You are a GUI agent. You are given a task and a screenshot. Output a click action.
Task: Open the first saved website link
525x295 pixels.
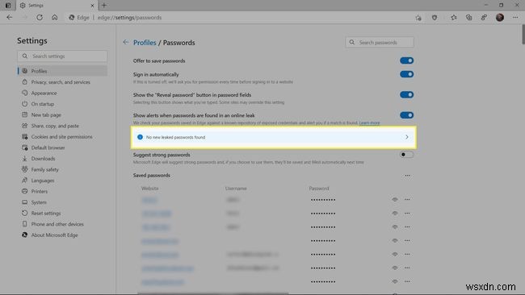coord(149,200)
